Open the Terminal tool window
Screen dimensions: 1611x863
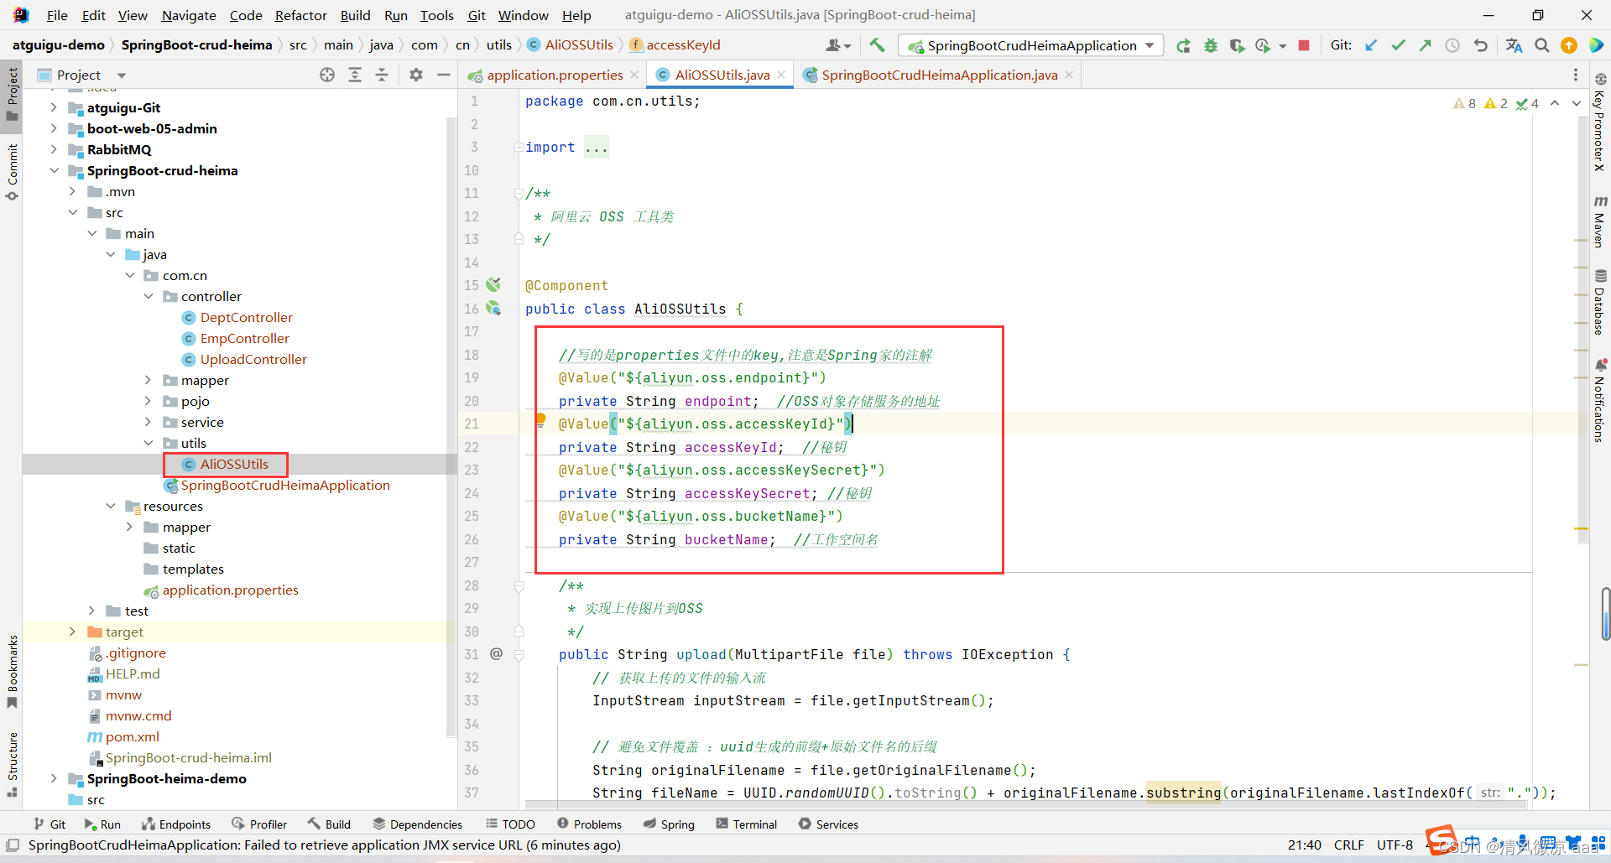pyautogui.click(x=746, y=824)
